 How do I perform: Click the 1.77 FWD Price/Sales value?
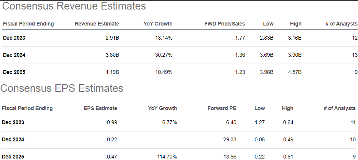[240, 38]
